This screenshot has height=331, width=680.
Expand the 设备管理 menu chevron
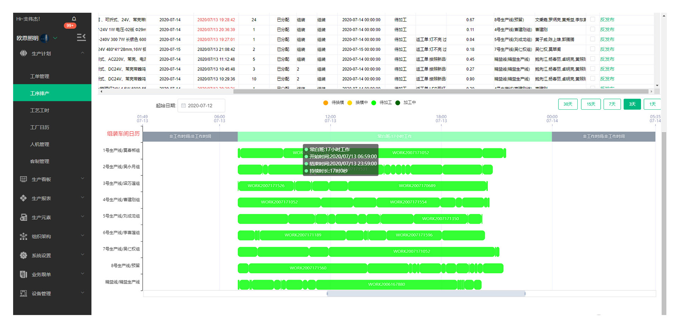click(83, 293)
